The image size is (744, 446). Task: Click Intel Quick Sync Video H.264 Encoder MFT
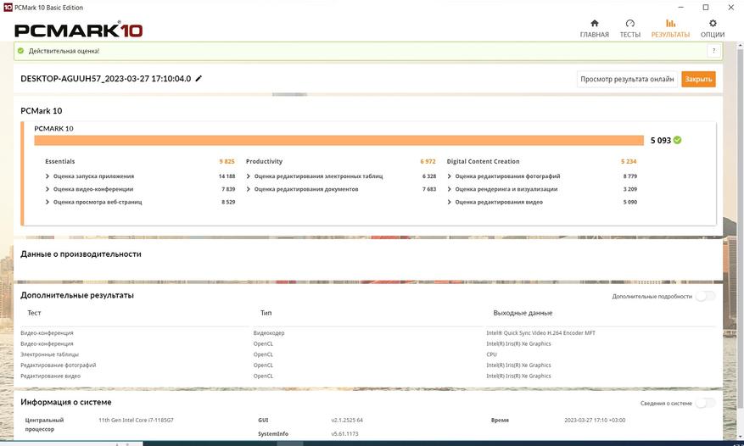pos(540,333)
